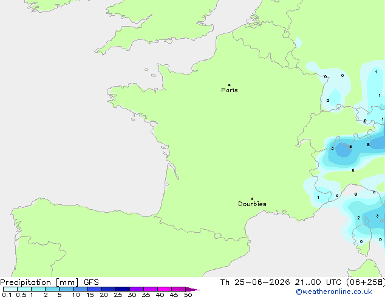
Task: Click the Paris location dot marker
Action: point(230,85)
